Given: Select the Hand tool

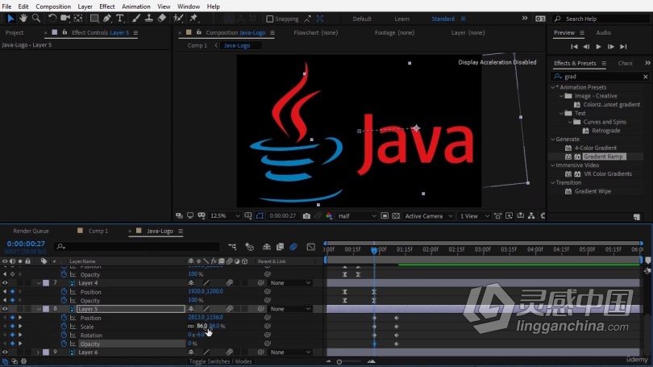Looking at the screenshot, I should click(x=23, y=19).
